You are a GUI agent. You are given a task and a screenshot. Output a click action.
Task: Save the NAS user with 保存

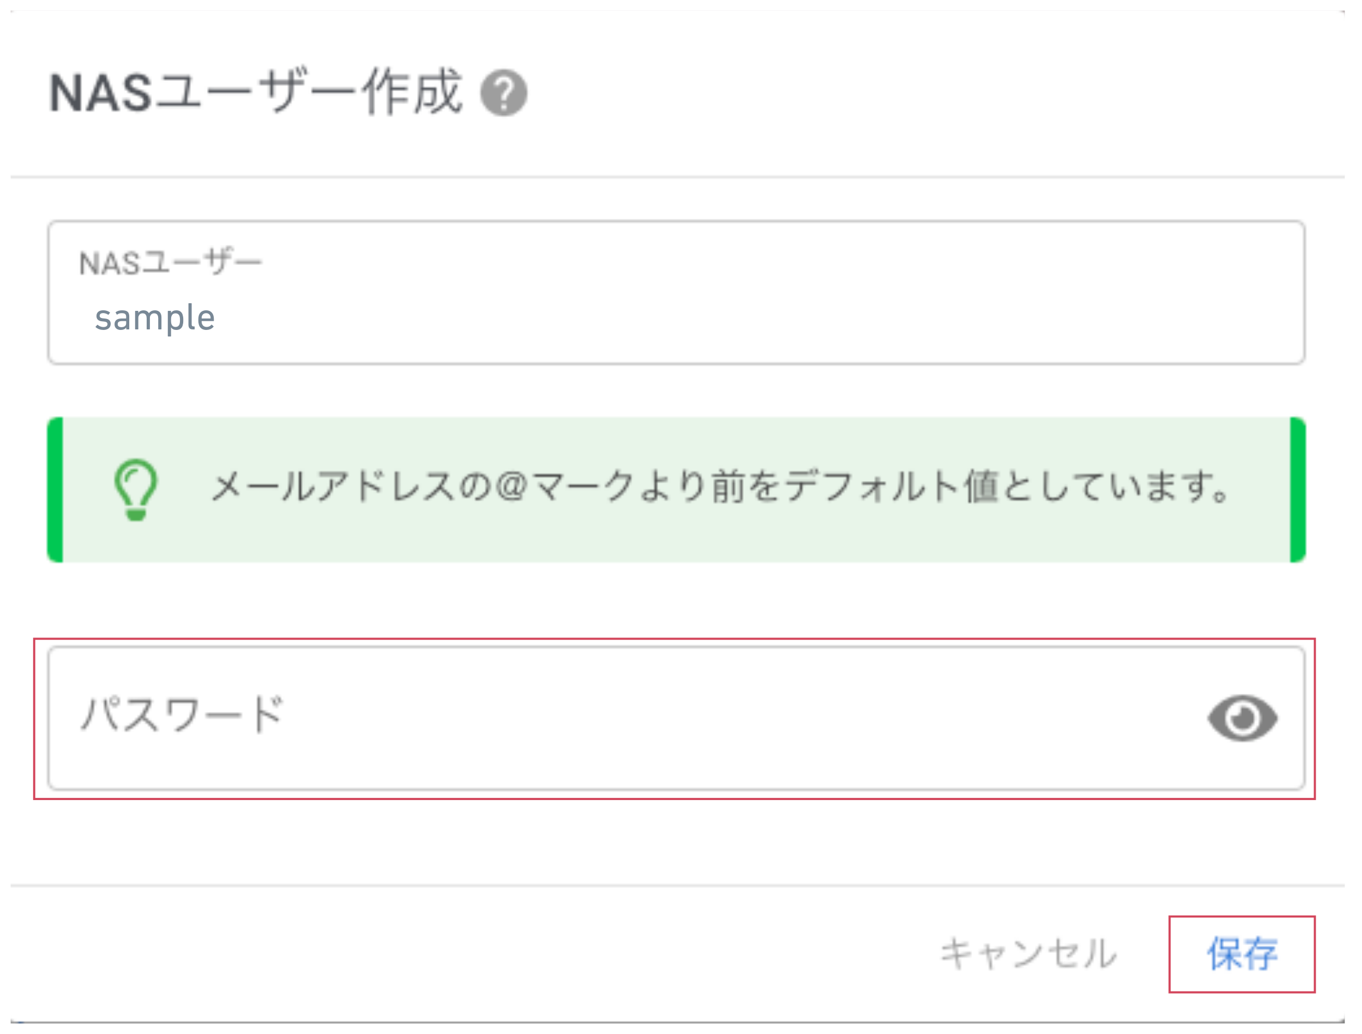(1242, 954)
